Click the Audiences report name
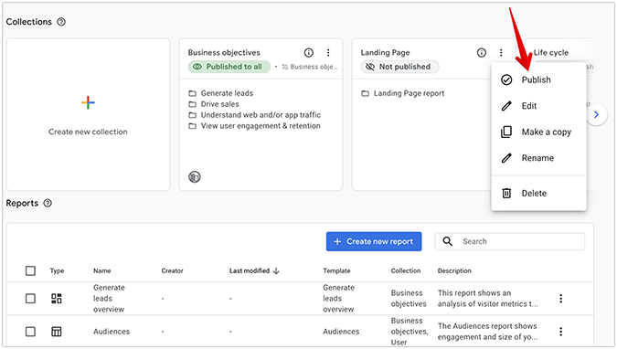 (x=112, y=332)
